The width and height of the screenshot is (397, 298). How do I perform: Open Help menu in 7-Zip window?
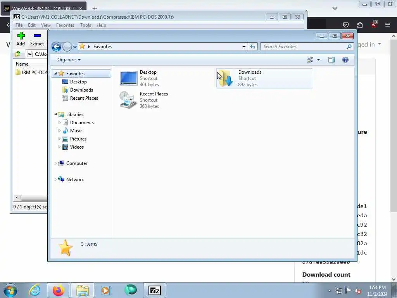pyautogui.click(x=101, y=25)
